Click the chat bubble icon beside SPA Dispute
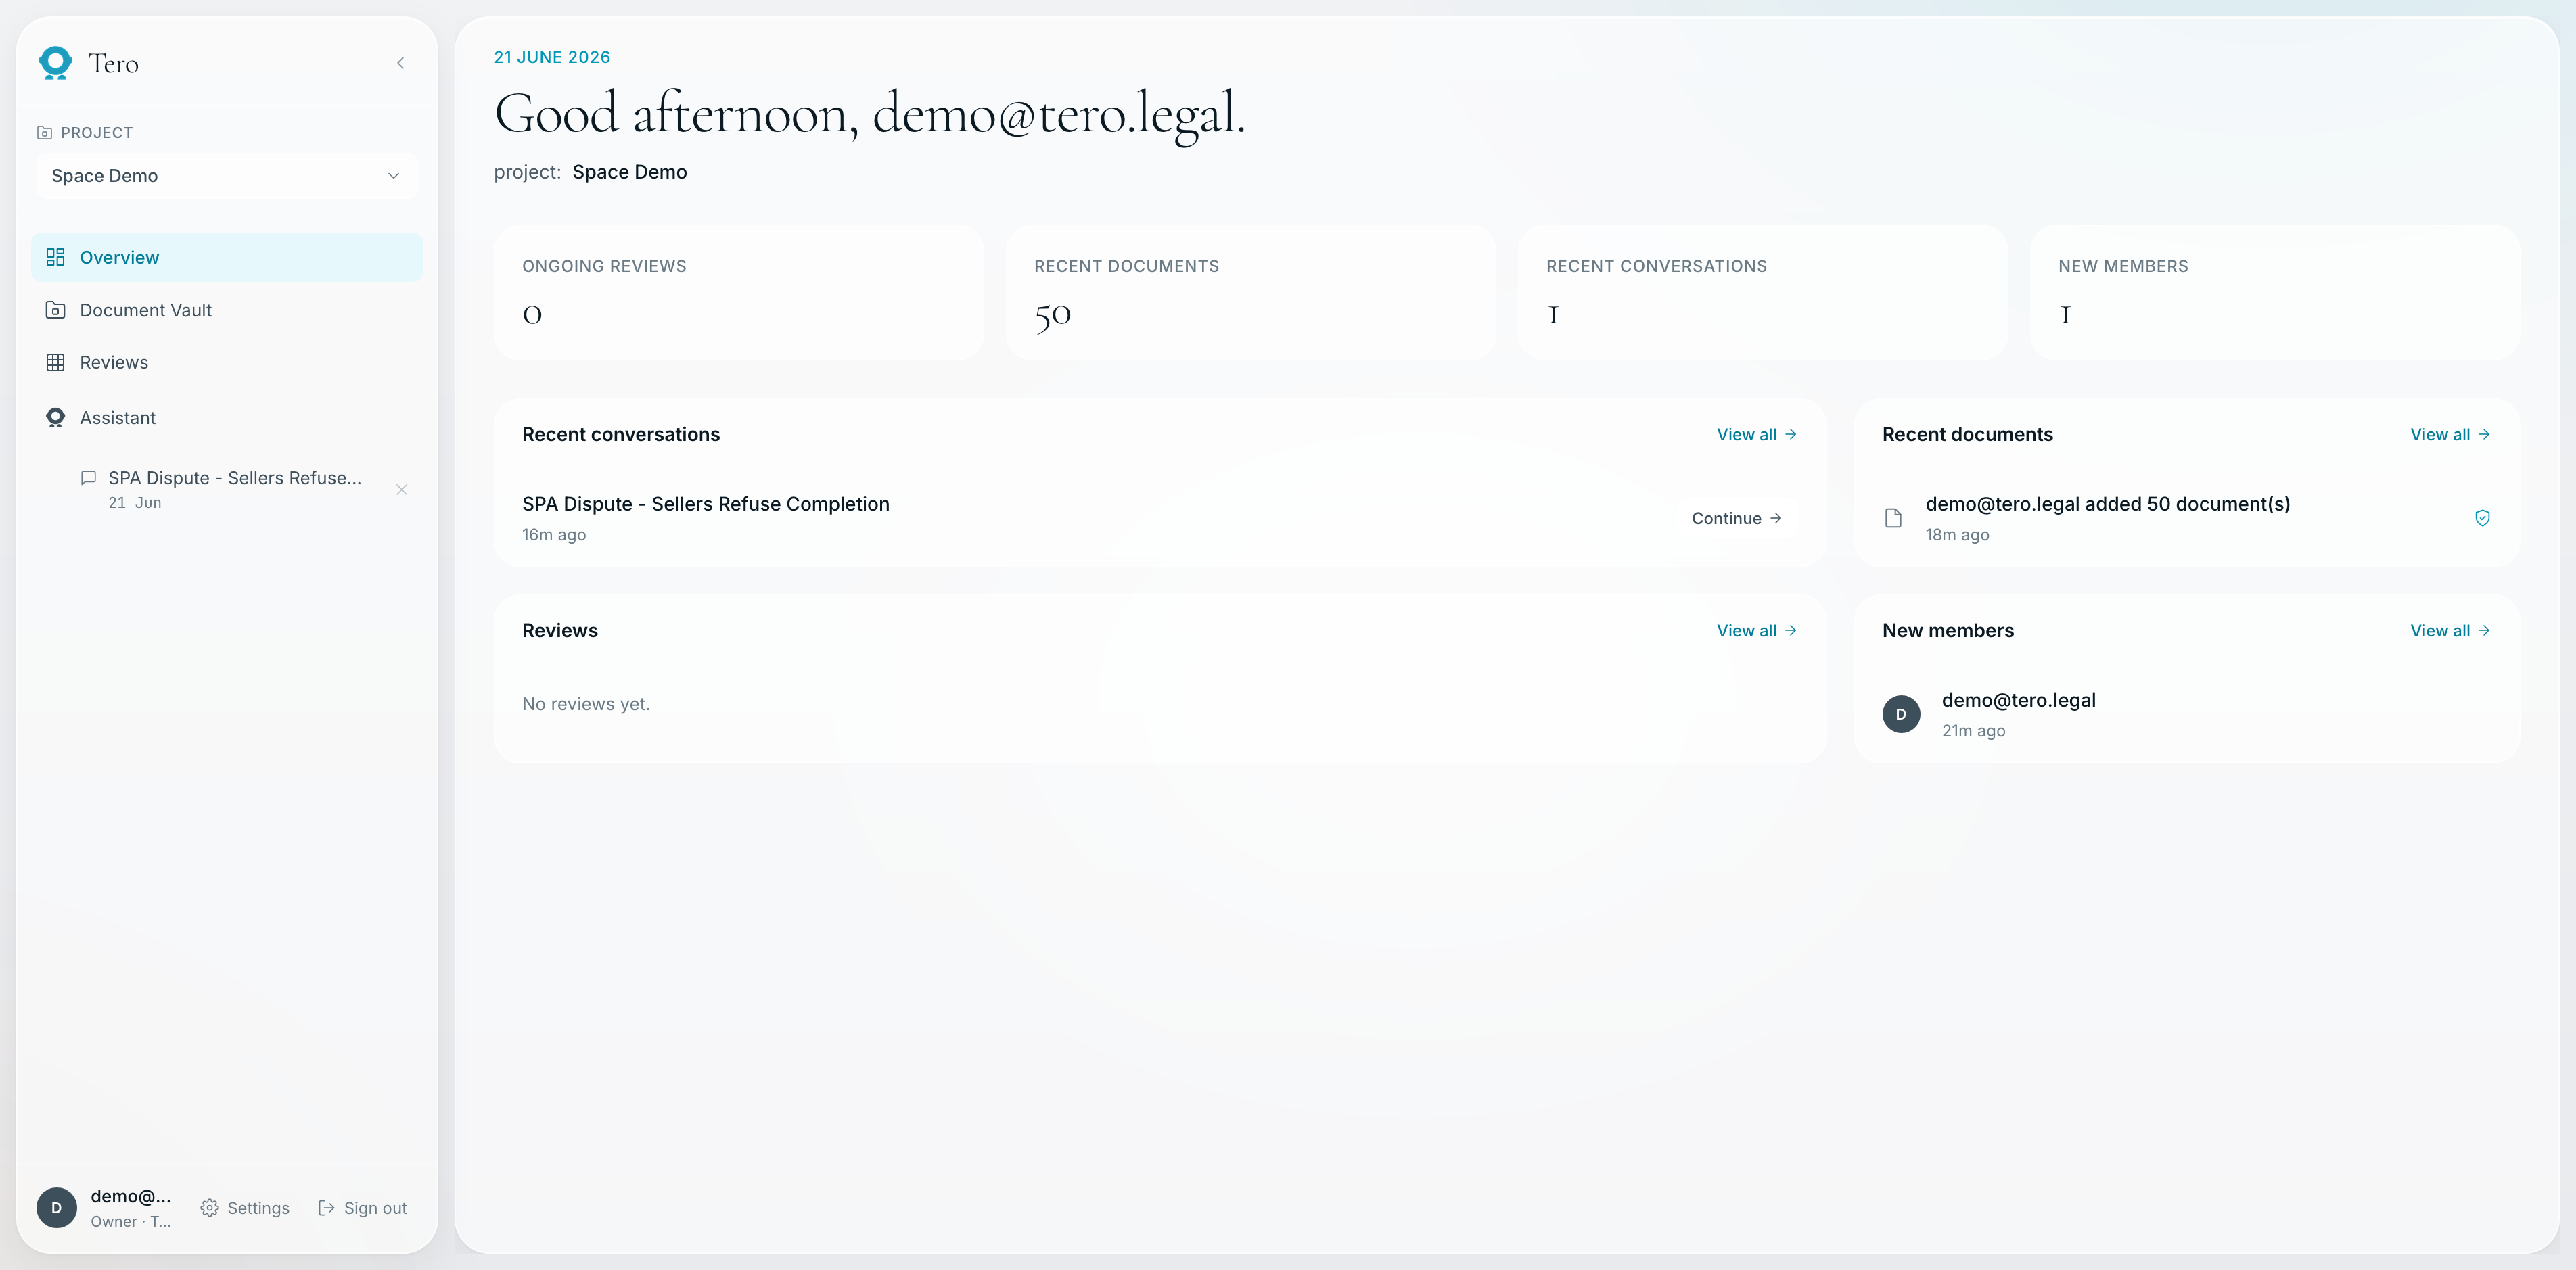The width and height of the screenshot is (2576, 1270). pyautogui.click(x=88, y=478)
